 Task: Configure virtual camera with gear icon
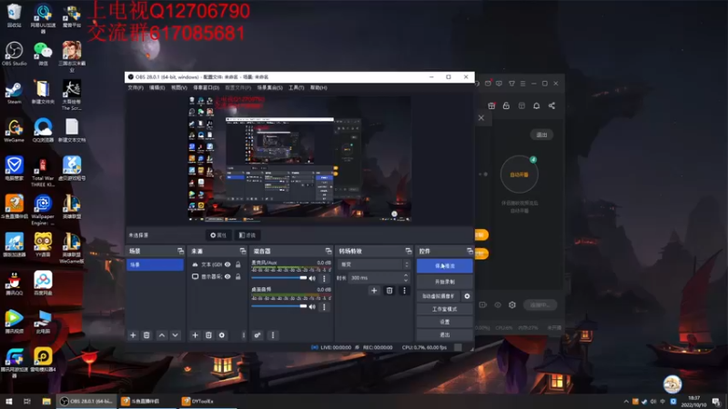[467, 296]
